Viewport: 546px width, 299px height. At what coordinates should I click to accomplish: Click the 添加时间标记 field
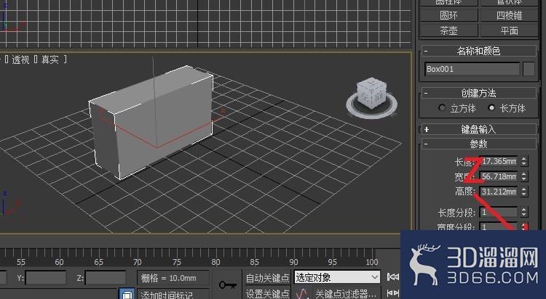click(173, 294)
